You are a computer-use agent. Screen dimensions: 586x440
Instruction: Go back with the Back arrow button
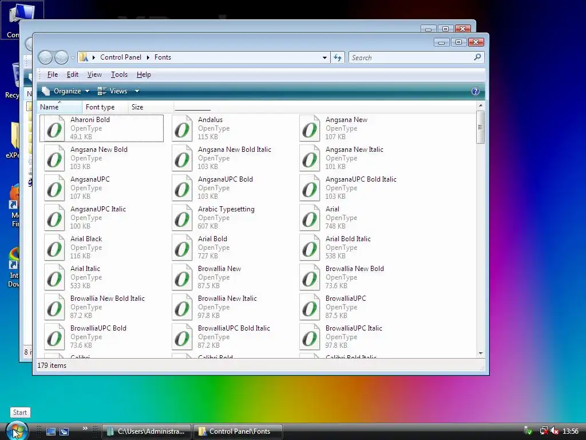45,58
